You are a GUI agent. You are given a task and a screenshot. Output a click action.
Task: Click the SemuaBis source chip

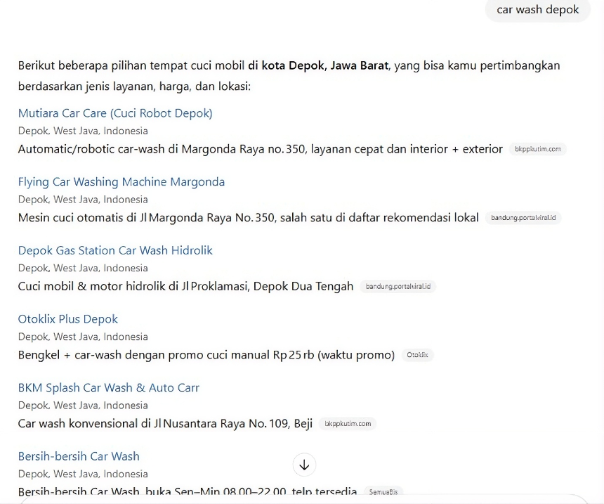pyautogui.click(x=383, y=491)
